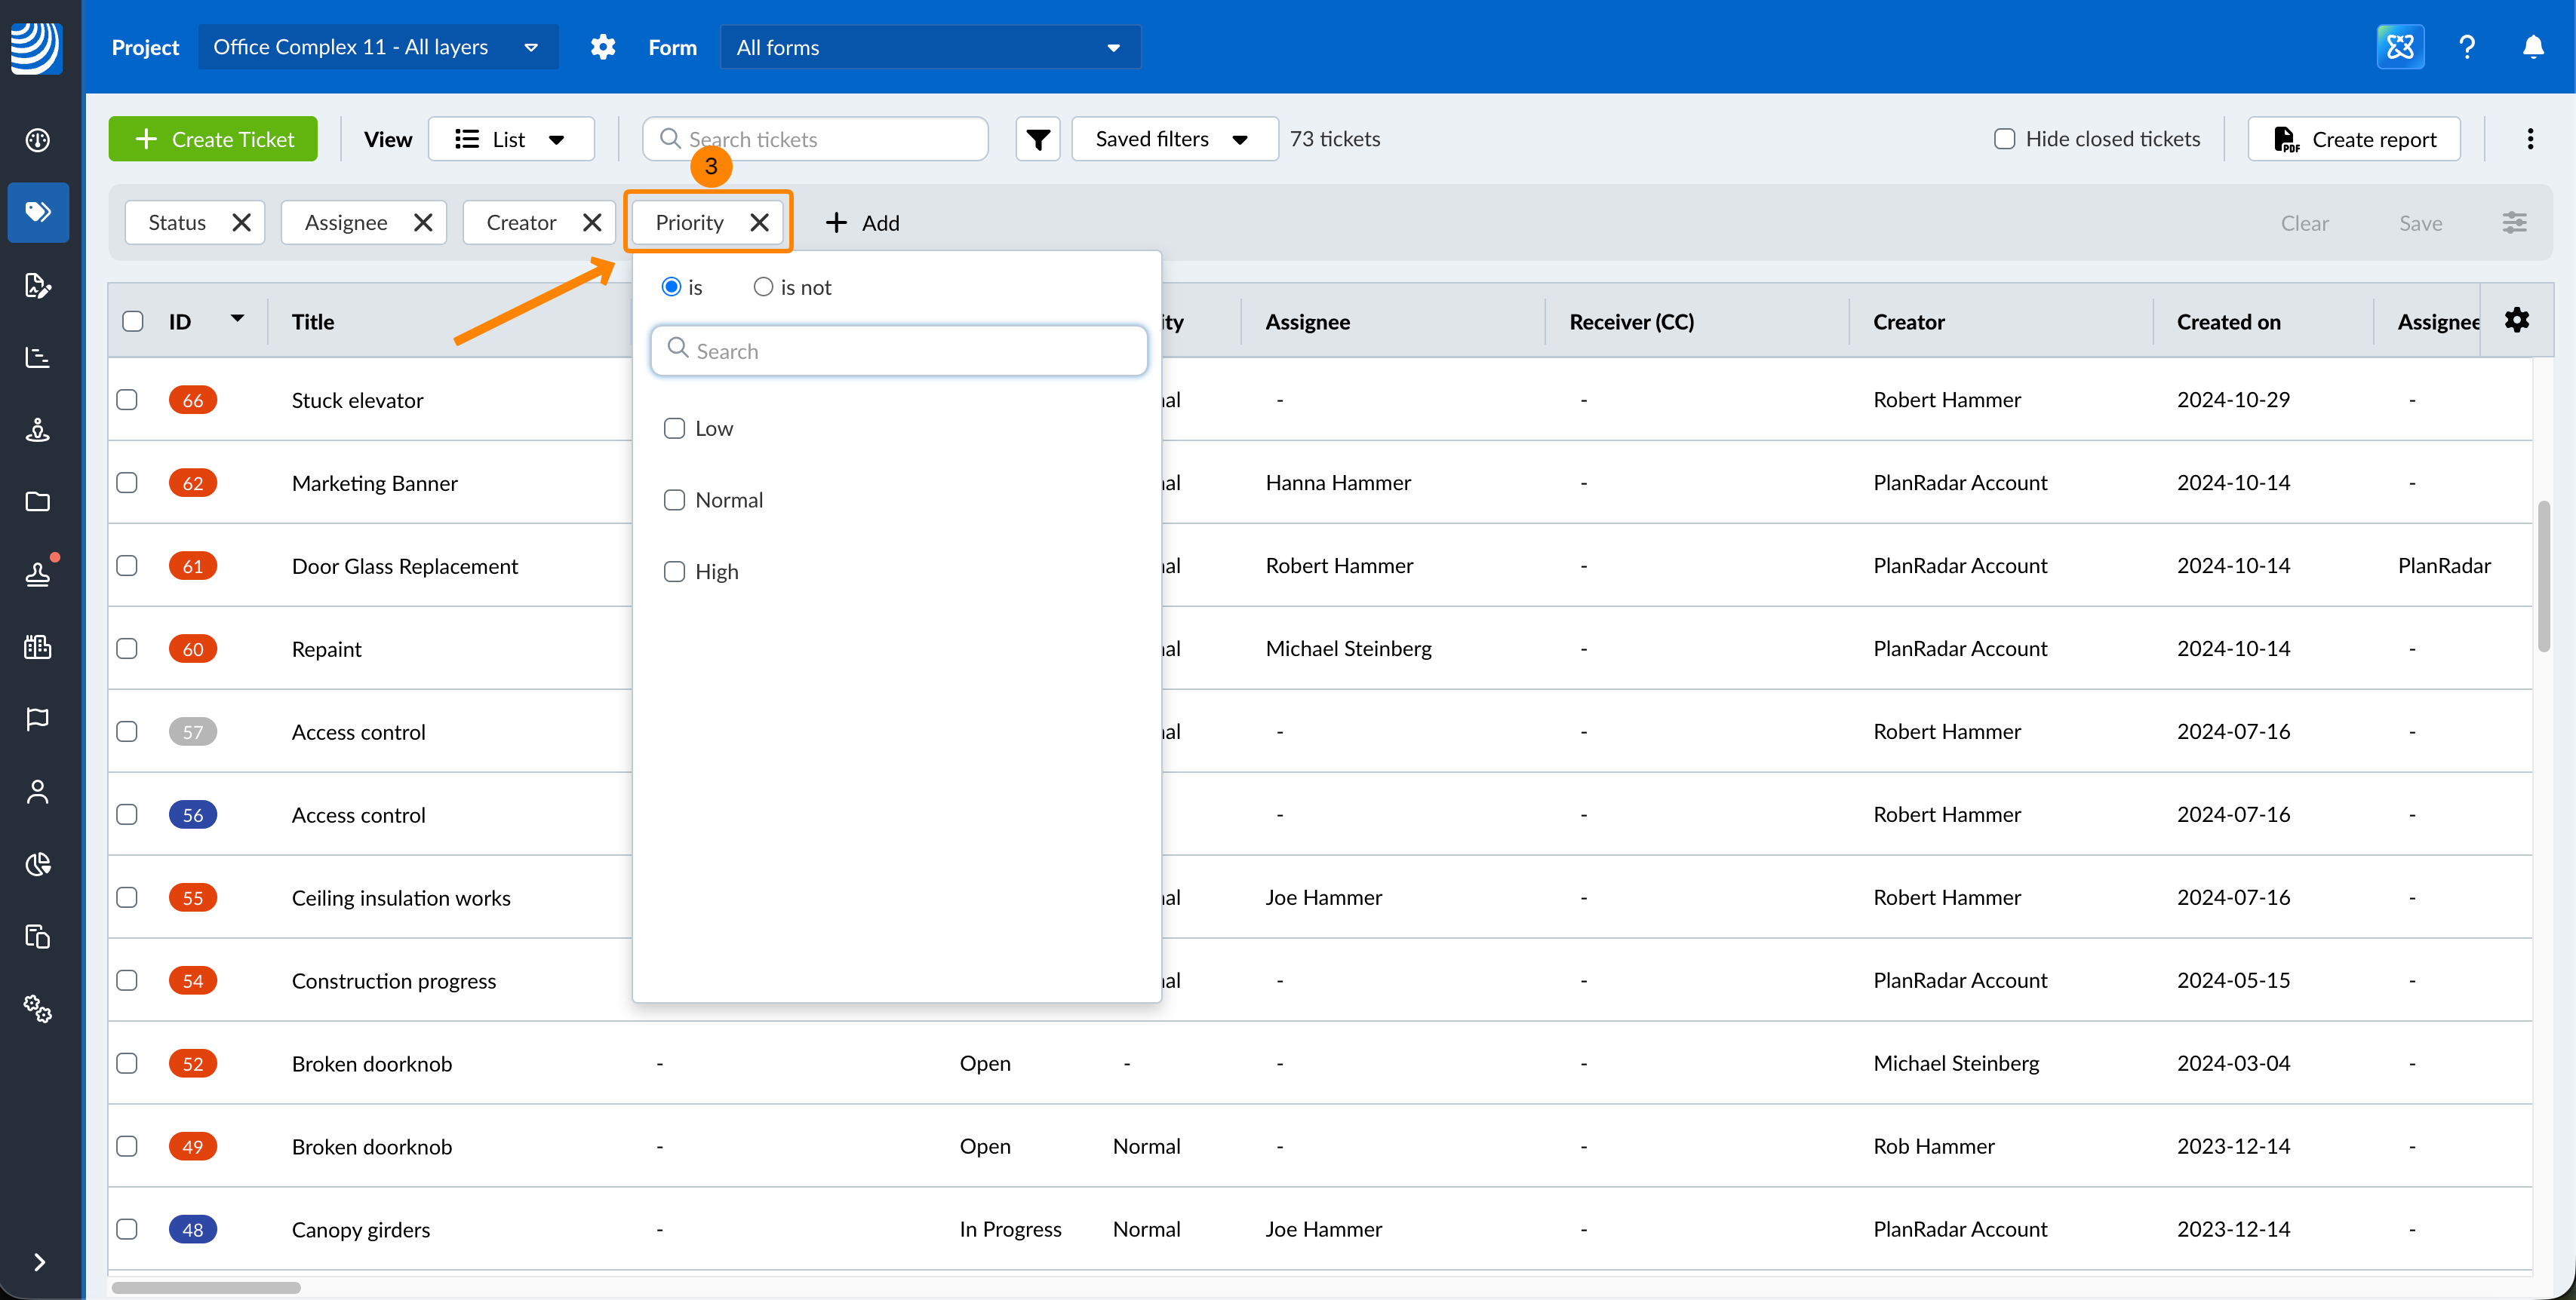The height and width of the screenshot is (1300, 2576).
Task: Open the form edit icon in sidebar
Action: point(38,285)
